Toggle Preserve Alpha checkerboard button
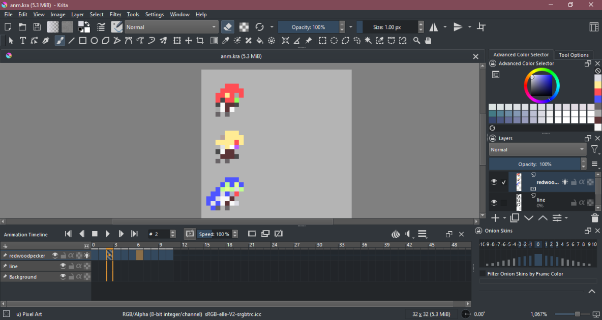 tap(244, 27)
